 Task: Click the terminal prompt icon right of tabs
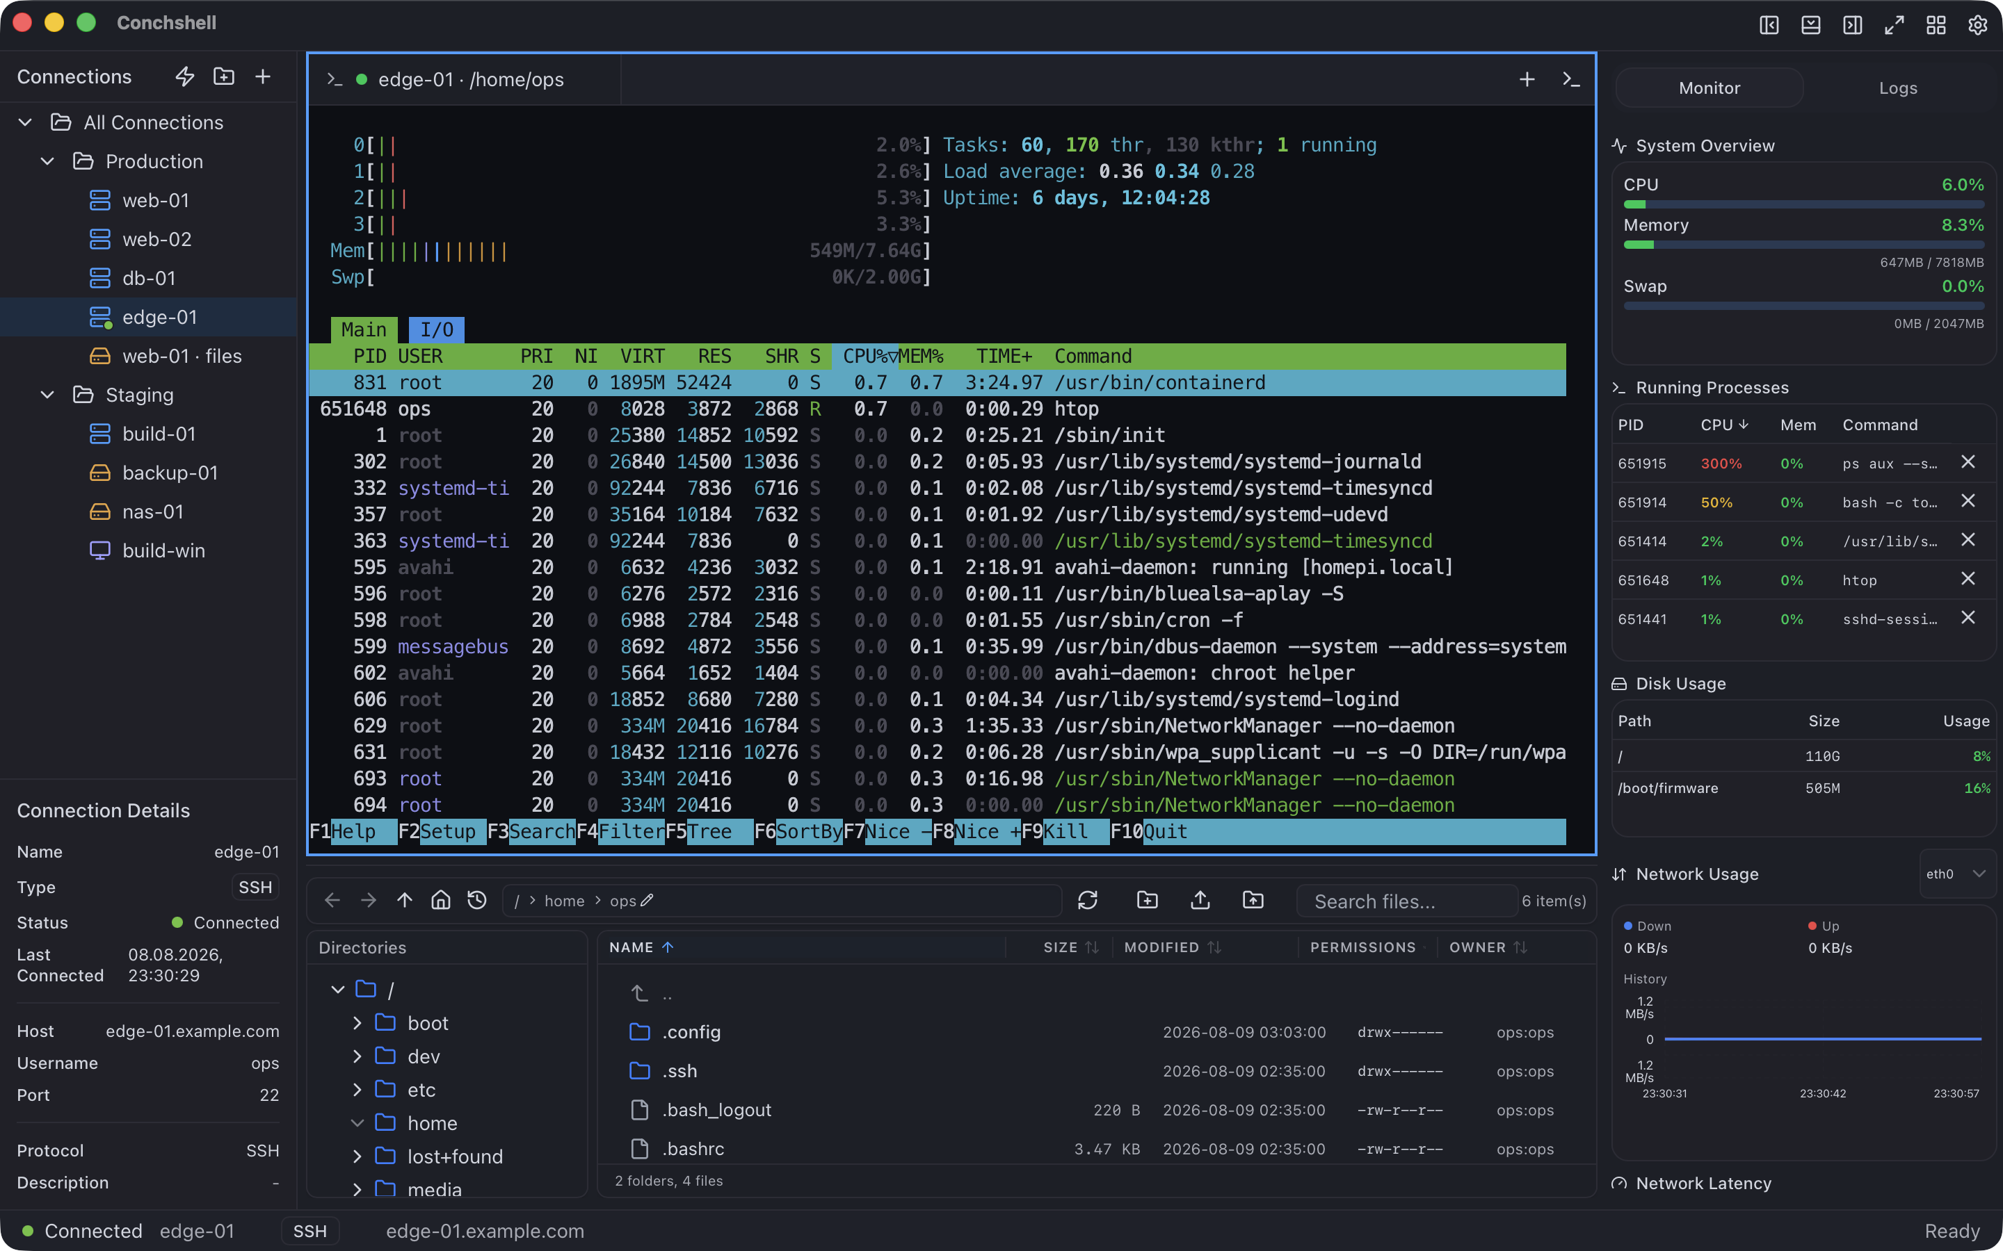pos(1571,79)
